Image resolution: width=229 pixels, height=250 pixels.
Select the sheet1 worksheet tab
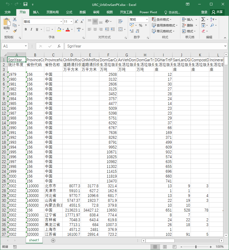click(34, 240)
